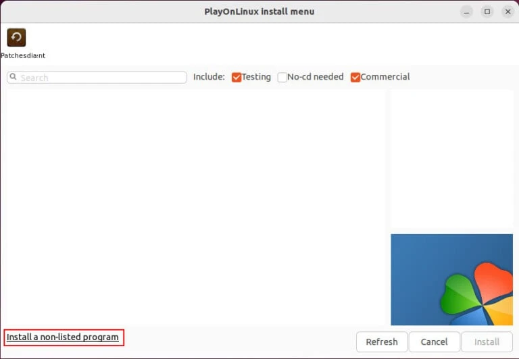519x359 pixels.
Task: Maximize the install menu window
Action: click(487, 11)
